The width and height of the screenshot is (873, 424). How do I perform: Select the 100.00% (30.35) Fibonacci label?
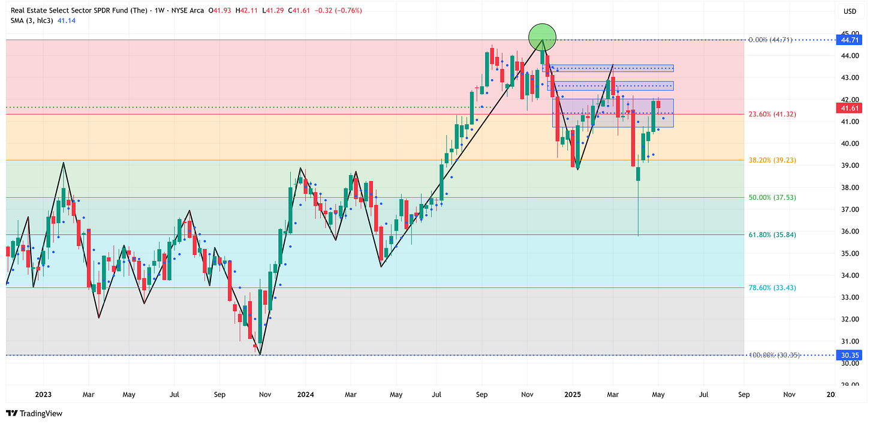pos(773,355)
